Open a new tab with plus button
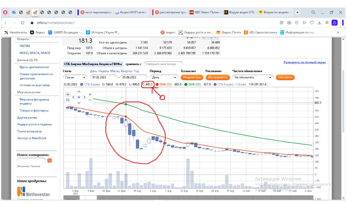 [x=298, y=12]
